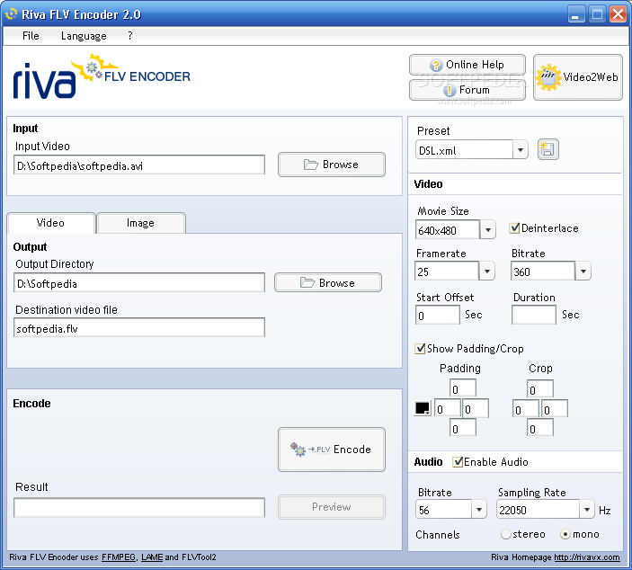Click the save preset floppy disk icon
The image size is (632, 570).
point(547,149)
